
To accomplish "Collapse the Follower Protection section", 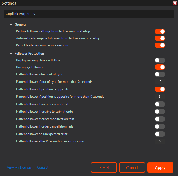I will tap(11, 54).
